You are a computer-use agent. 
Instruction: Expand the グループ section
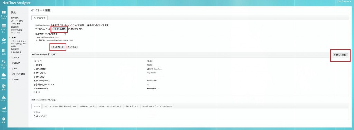(15, 58)
